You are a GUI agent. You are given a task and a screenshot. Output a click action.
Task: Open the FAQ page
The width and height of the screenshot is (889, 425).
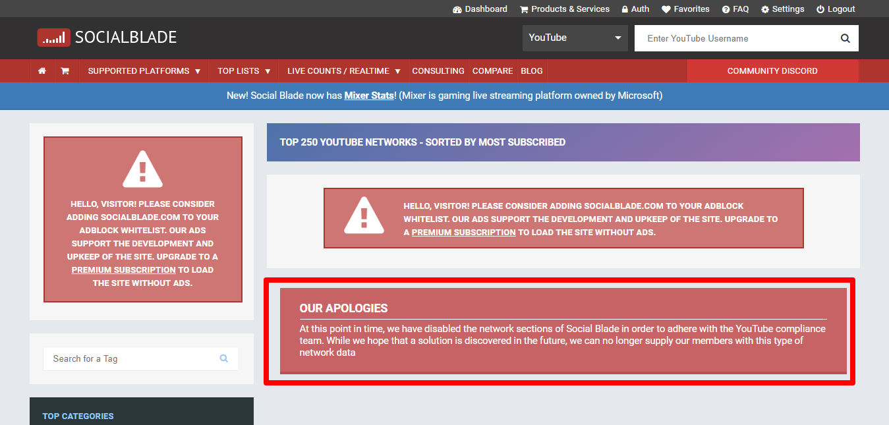(735, 9)
